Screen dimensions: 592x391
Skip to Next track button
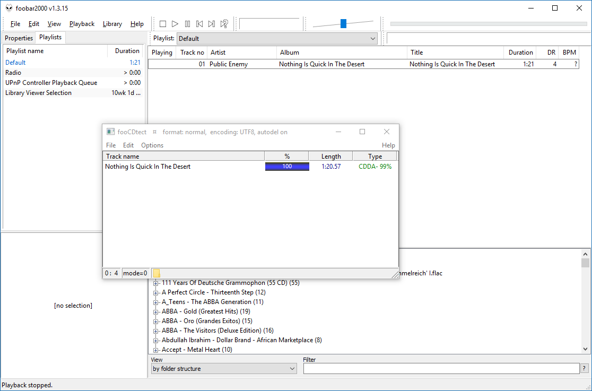(x=212, y=24)
